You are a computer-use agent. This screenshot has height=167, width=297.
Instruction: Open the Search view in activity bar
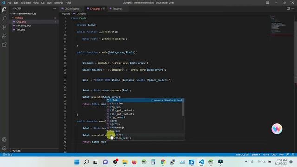pos(4,19)
